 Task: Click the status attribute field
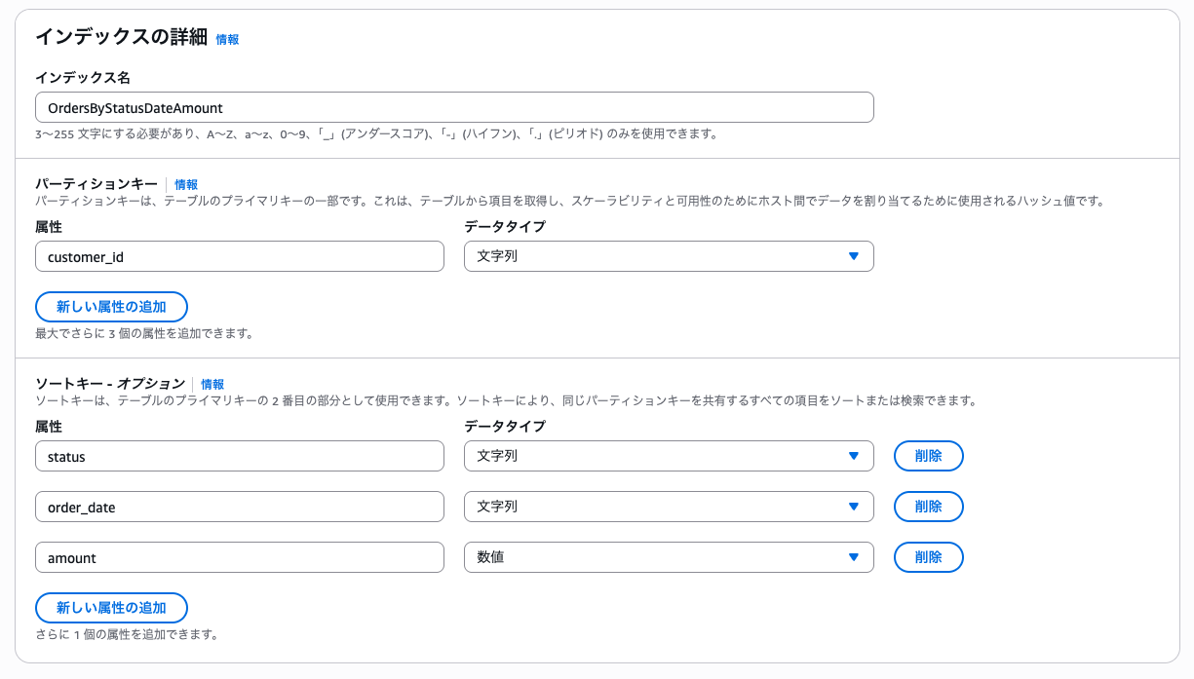(x=239, y=456)
